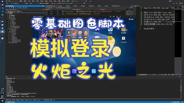Click the Solution Explorer search magnifier icon
This screenshot has width=184, height=103.
(43, 10)
